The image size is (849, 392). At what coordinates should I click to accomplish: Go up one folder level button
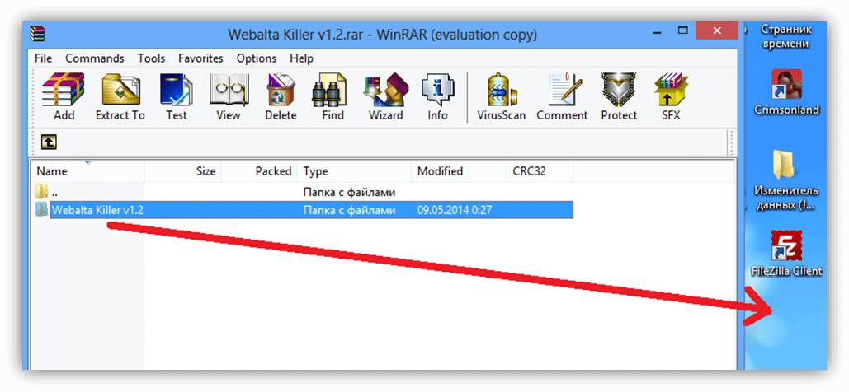[x=50, y=142]
